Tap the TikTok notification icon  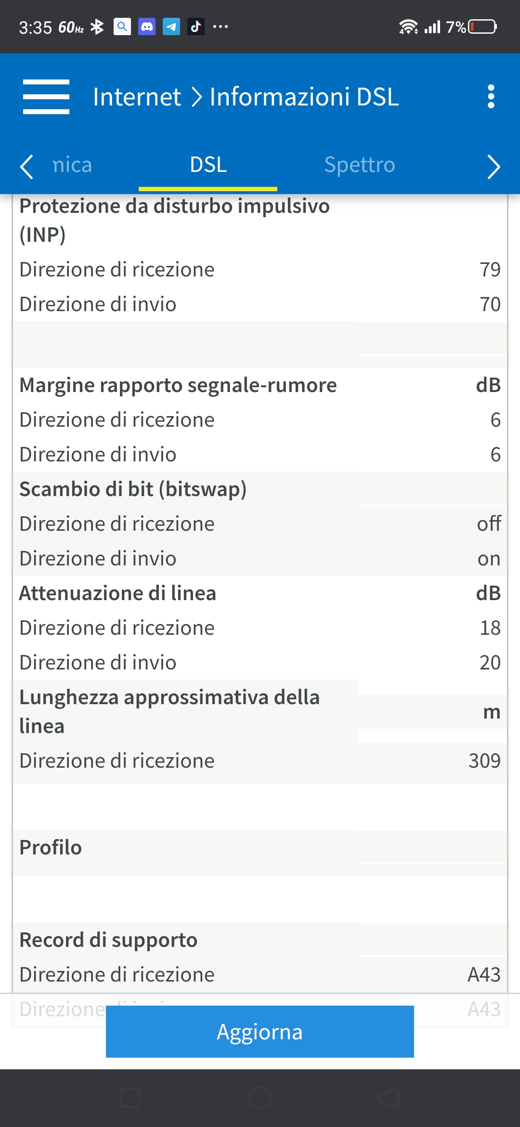(195, 26)
